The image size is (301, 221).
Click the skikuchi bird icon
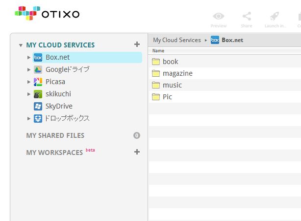tap(38, 94)
